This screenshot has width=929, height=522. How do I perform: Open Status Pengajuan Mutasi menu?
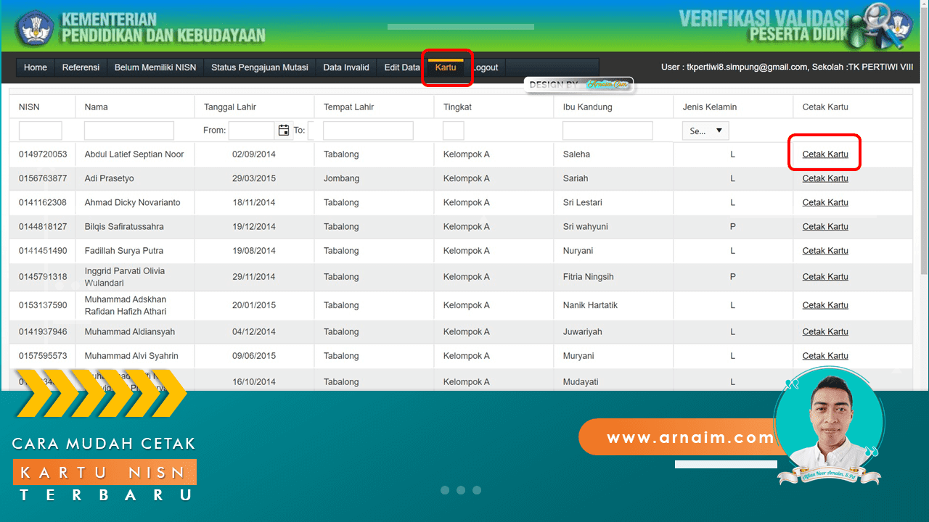pyautogui.click(x=260, y=67)
